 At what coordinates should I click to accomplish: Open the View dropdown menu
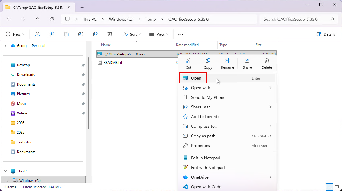coord(159,34)
